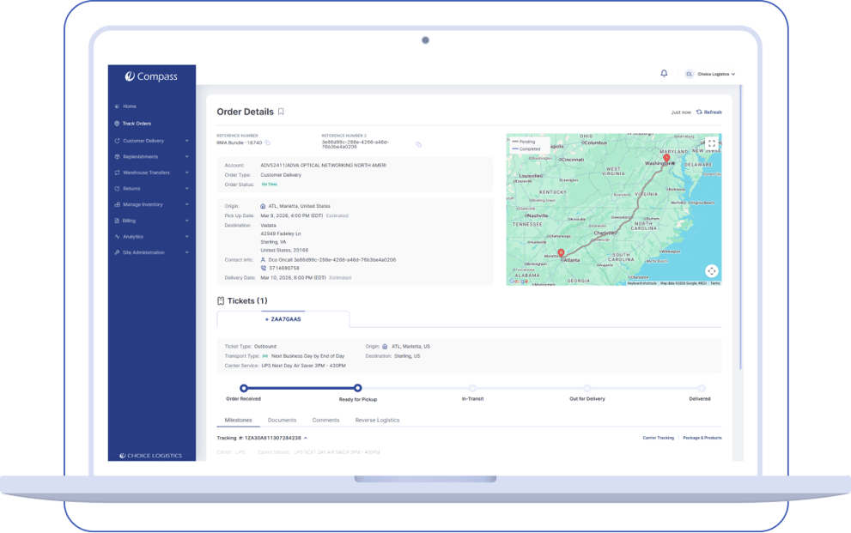The width and height of the screenshot is (851, 533).
Task: Toggle fullscreen view on the map
Action: [x=711, y=143]
